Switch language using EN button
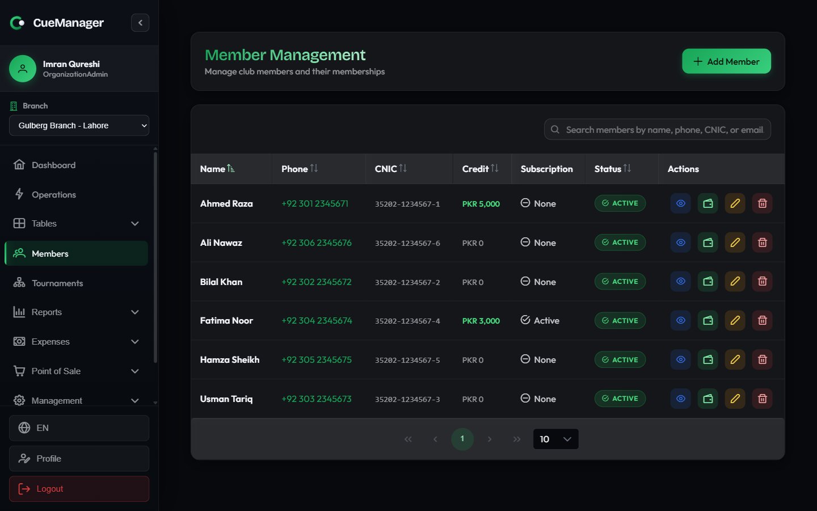This screenshot has width=817, height=511. click(79, 428)
